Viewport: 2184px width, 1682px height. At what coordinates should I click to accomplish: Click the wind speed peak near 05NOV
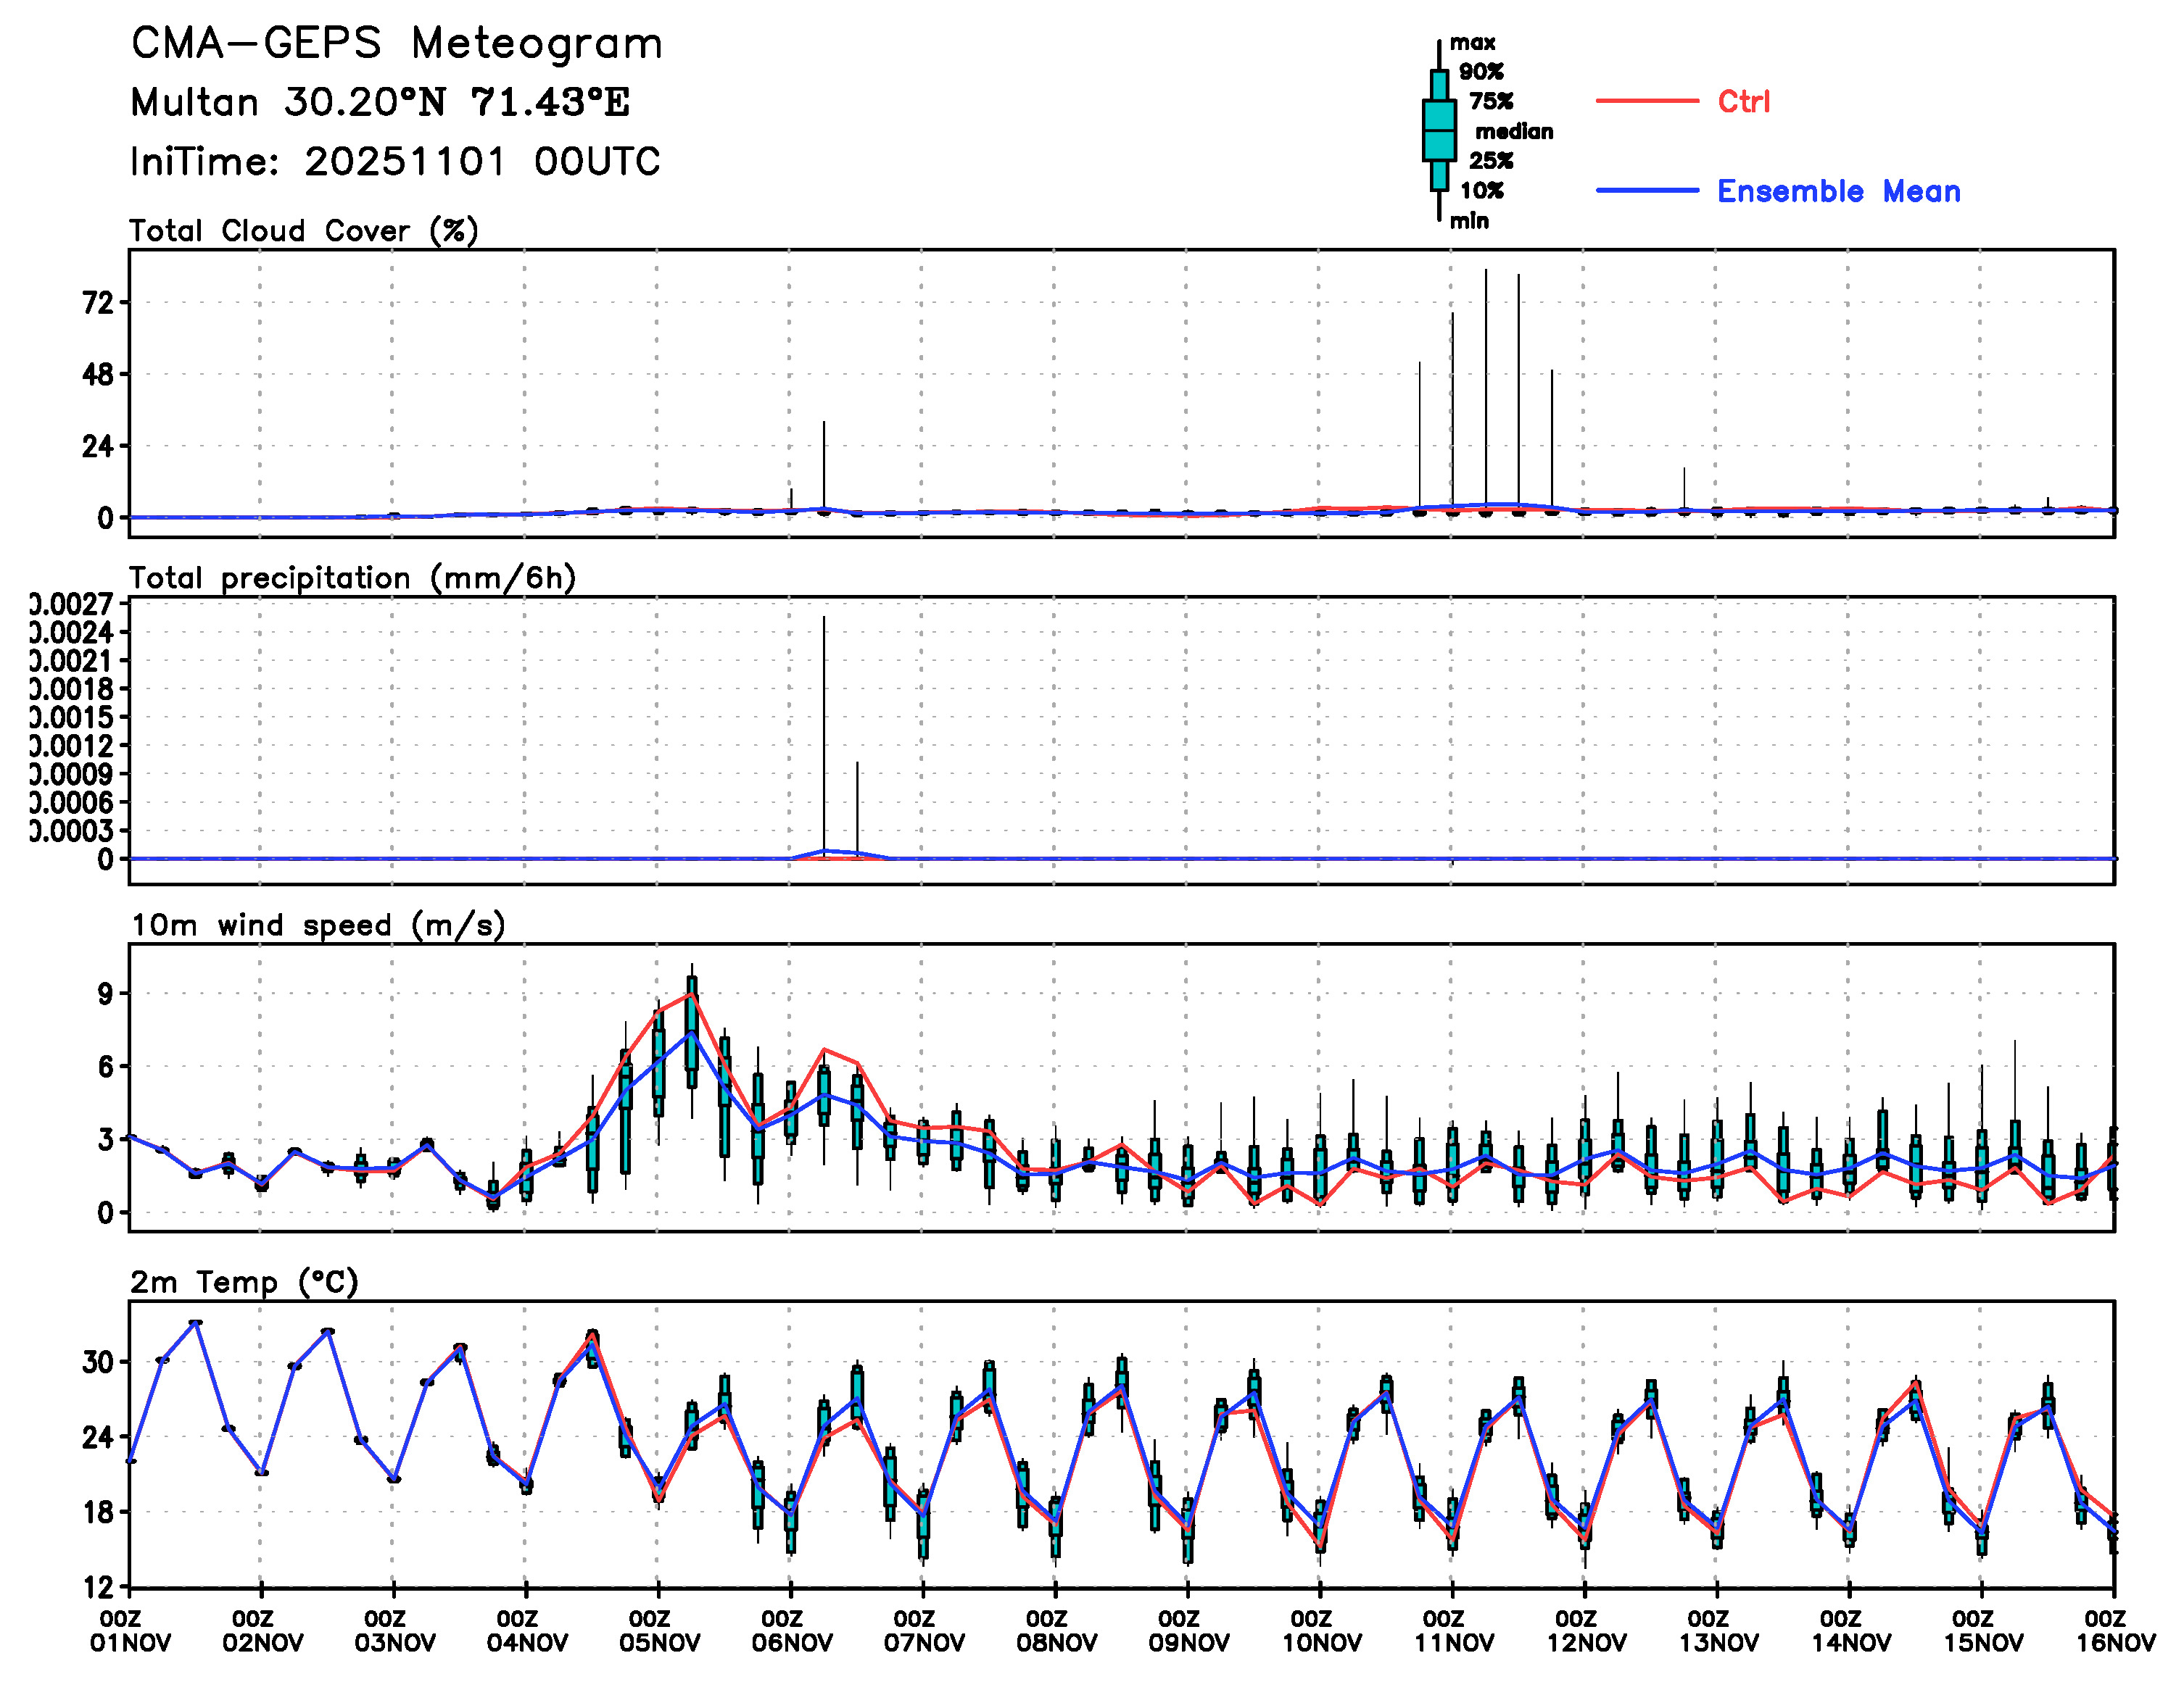click(691, 994)
